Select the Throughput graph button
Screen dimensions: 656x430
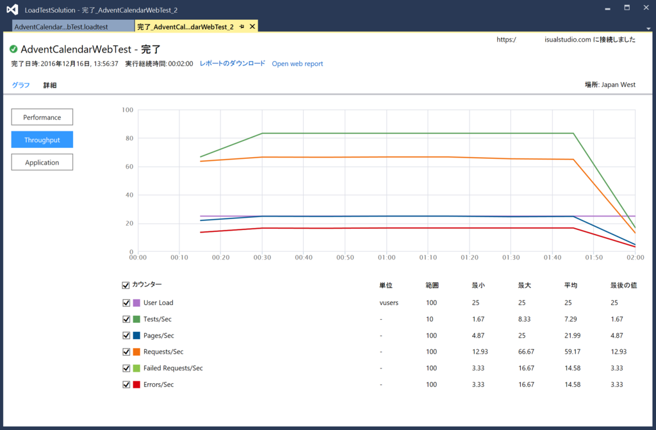42,140
